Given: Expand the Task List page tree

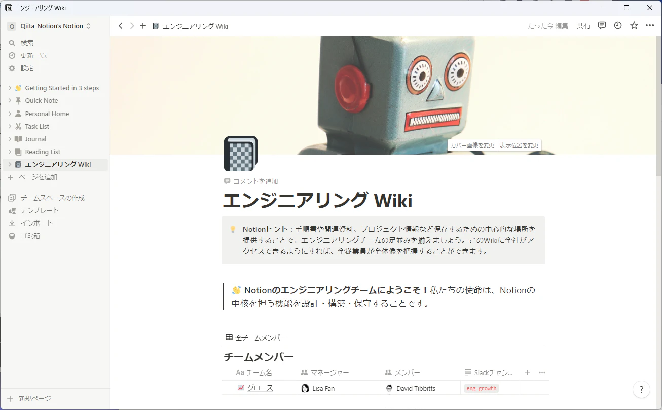Looking at the screenshot, I should pyautogui.click(x=10, y=126).
